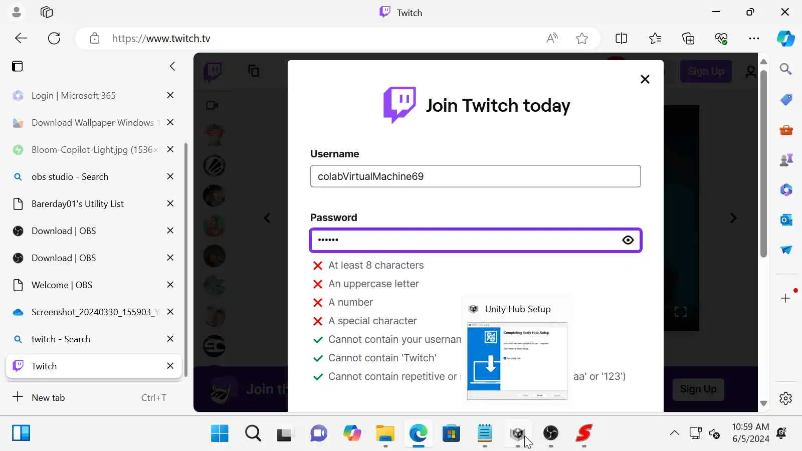Viewport: 802px width, 451px height.
Task: Click the page vertical scrollbar
Action: tap(763, 163)
